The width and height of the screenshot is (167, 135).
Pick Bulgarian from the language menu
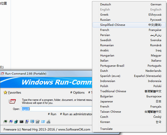pyautogui.click(x=129, y=96)
